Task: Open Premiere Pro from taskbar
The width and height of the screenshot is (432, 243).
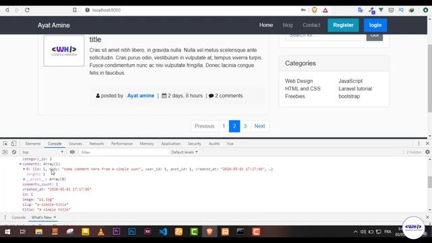Action: tap(116, 232)
